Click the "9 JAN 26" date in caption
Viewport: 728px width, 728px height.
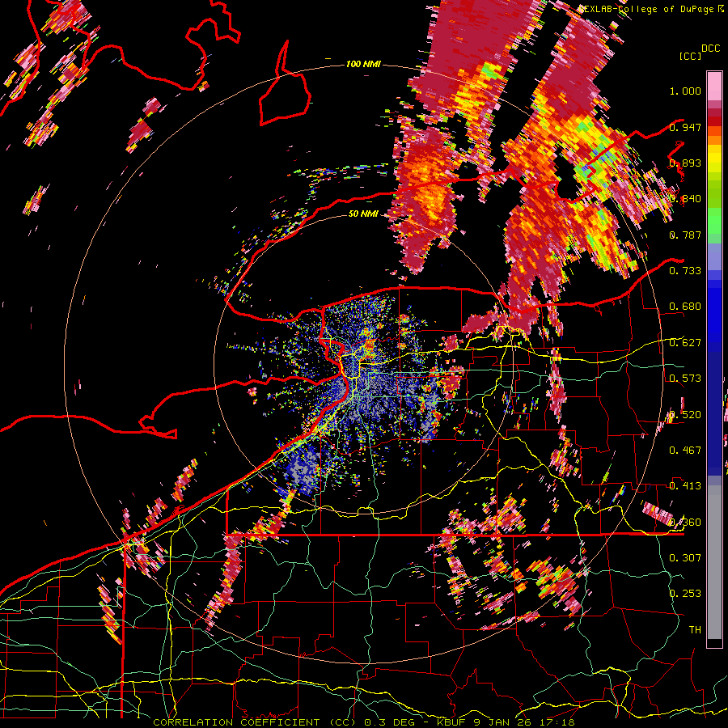[503, 722]
